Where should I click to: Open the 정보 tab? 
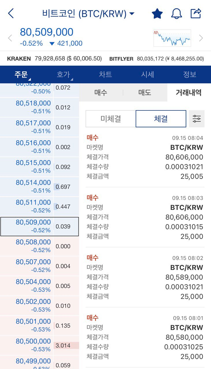click(190, 74)
